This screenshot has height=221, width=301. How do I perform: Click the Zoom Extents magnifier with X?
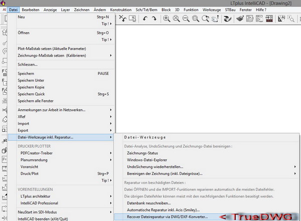point(176,19)
